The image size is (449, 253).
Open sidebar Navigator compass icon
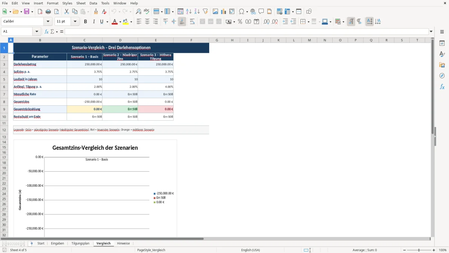pos(442,76)
